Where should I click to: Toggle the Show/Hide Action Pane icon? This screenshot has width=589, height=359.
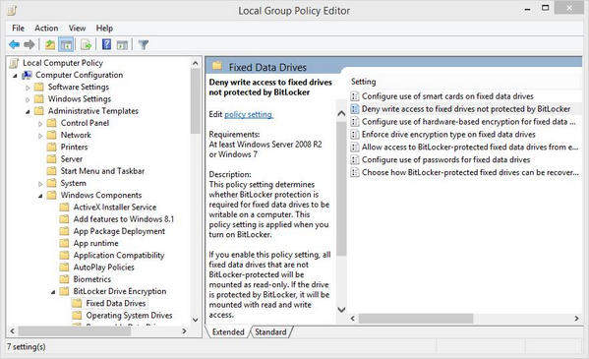pyautogui.click(x=122, y=45)
